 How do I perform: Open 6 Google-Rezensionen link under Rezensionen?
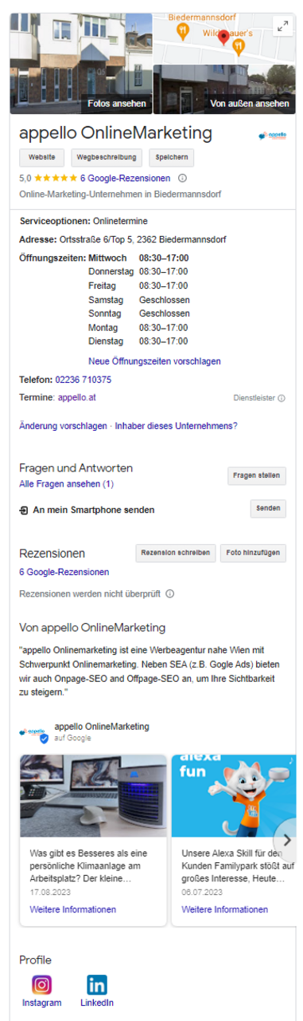64,572
